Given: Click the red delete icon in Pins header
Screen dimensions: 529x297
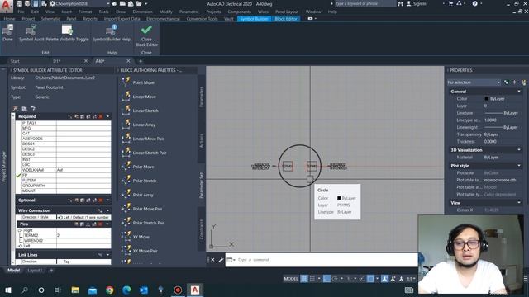Looking at the screenshot, I should click(101, 224).
